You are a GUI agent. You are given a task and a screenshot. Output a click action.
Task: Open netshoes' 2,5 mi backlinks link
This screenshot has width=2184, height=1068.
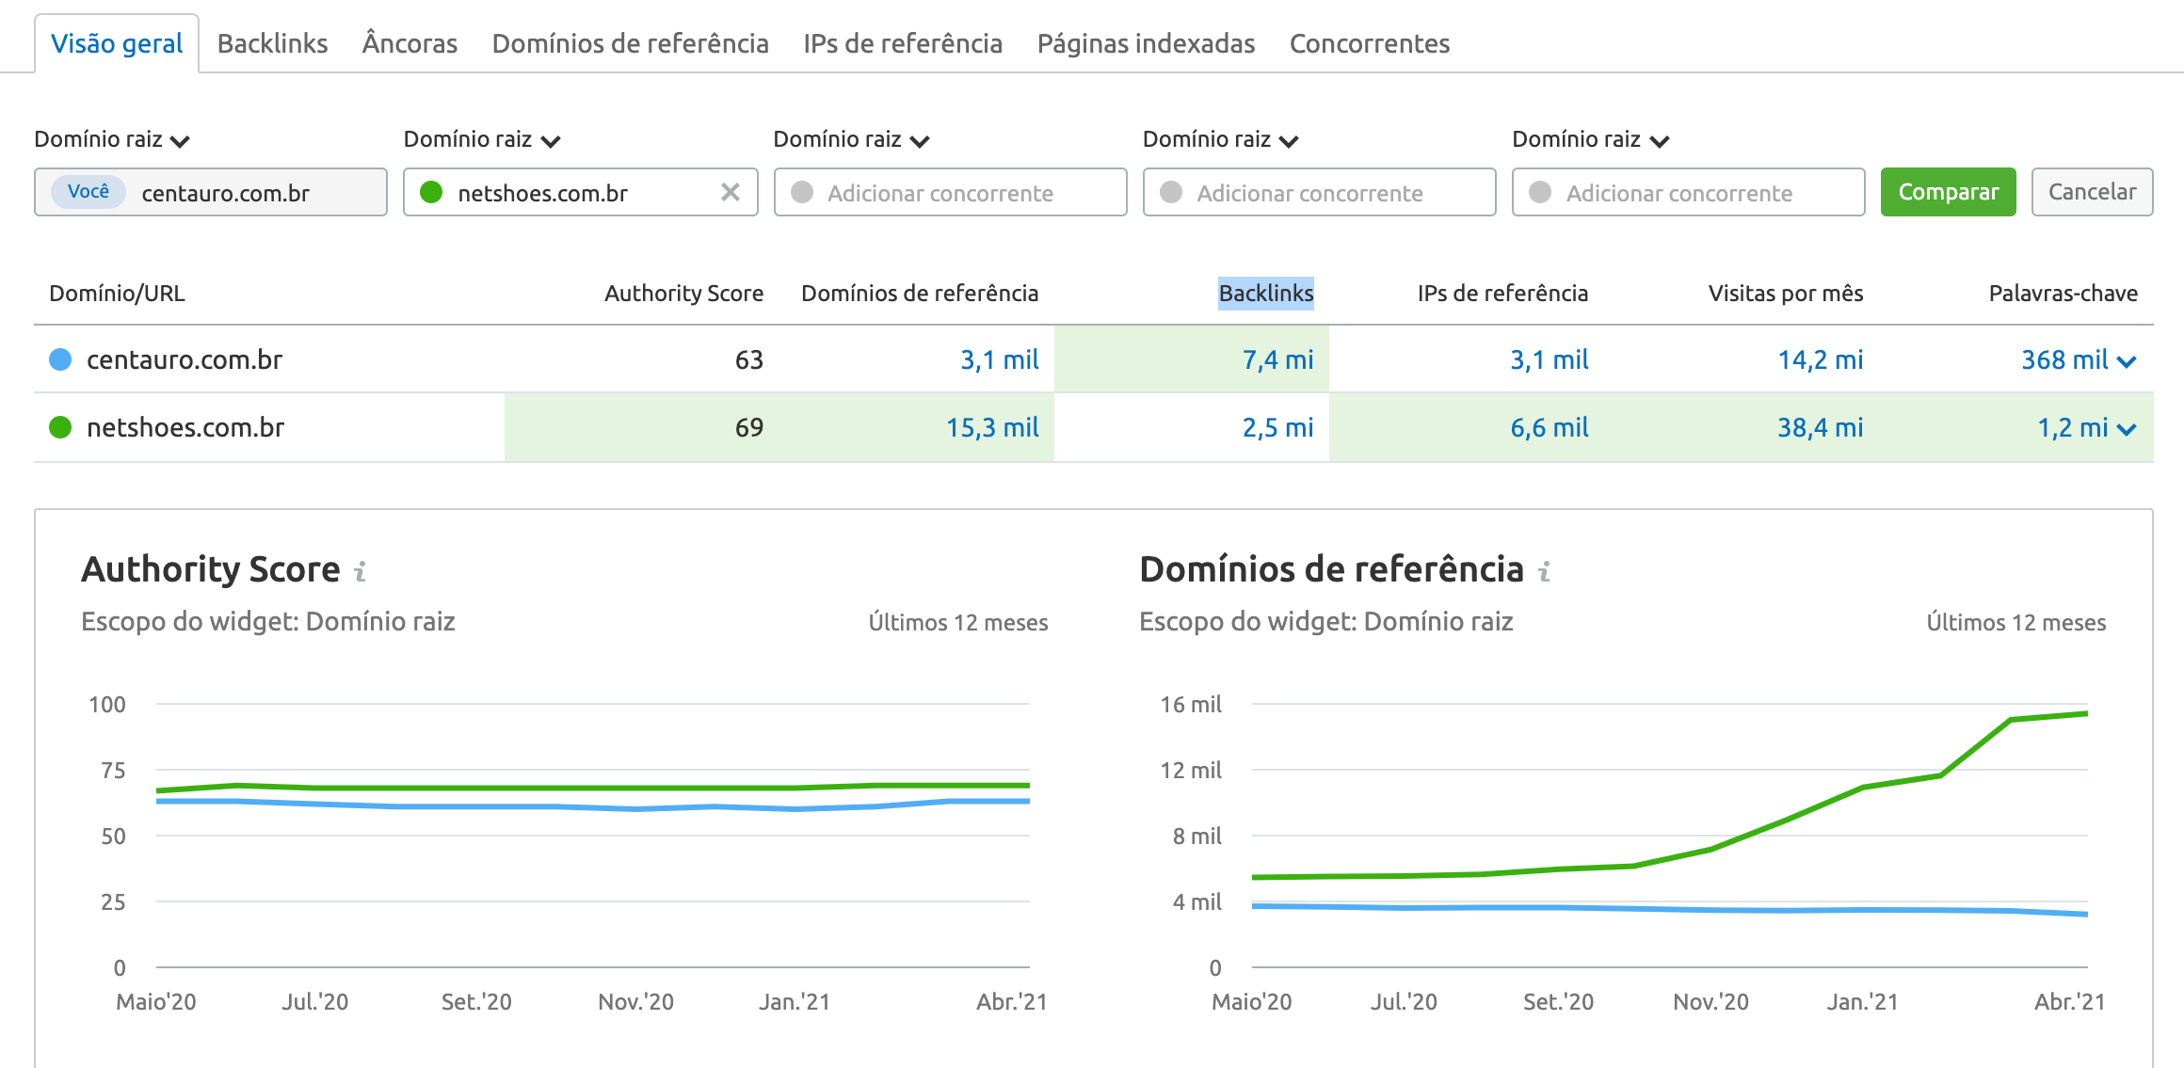(1277, 427)
